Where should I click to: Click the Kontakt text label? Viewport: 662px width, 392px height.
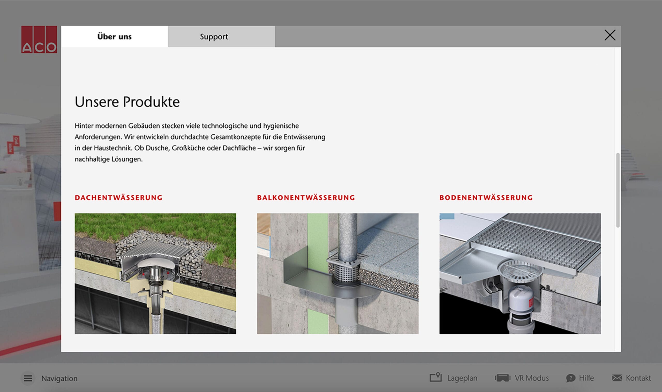pos(638,378)
